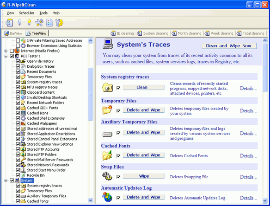270x206 pixels.
Task: Click the Temporary Files folder icon in right pane
Action: point(107,110)
